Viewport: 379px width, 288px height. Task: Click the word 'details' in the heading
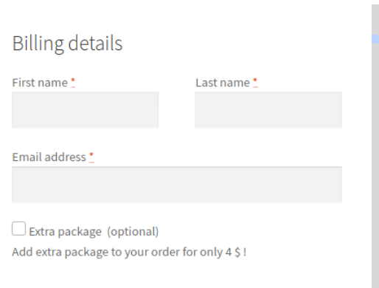click(x=95, y=44)
